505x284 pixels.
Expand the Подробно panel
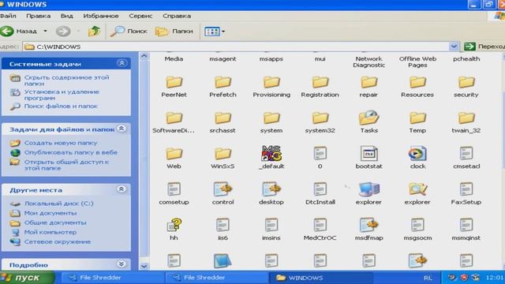[122, 264]
